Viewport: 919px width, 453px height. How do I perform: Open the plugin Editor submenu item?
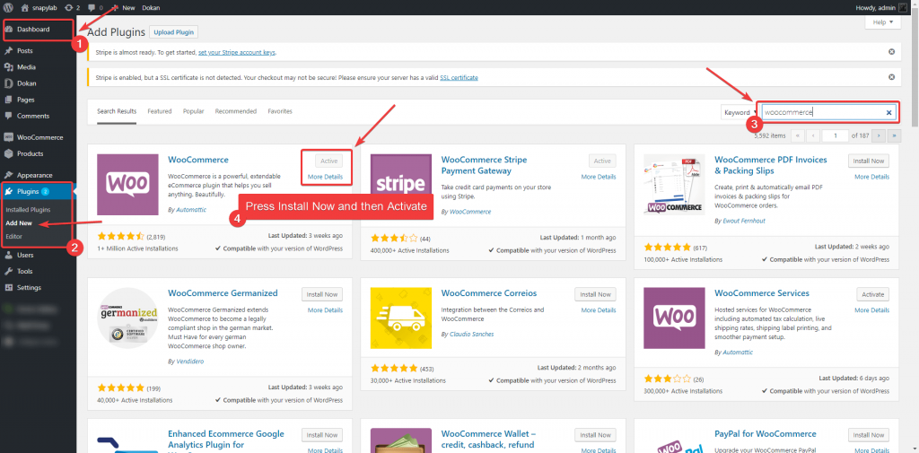(x=13, y=236)
